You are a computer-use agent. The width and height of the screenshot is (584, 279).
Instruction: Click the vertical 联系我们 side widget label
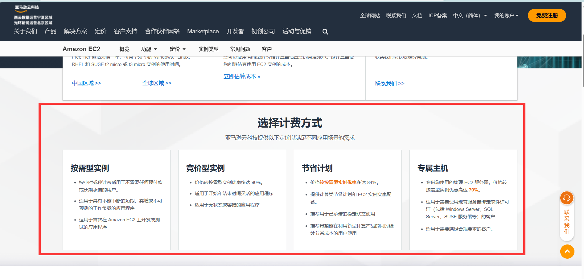click(x=567, y=222)
